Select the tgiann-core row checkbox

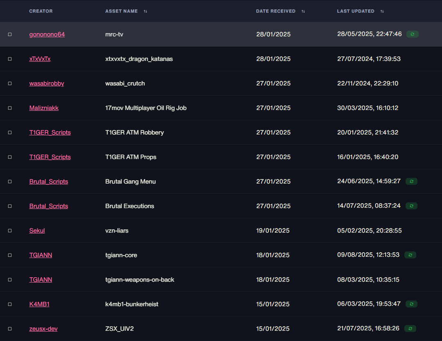tap(10, 255)
